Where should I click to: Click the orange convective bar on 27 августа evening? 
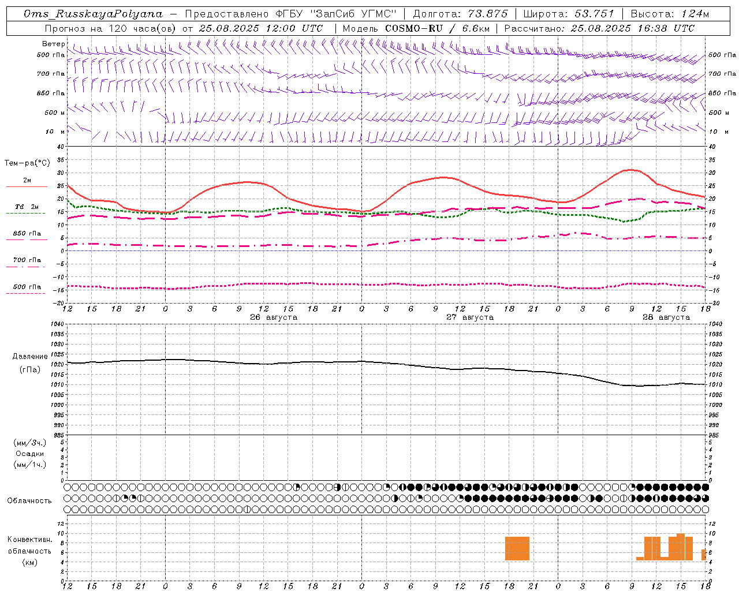[517, 549]
